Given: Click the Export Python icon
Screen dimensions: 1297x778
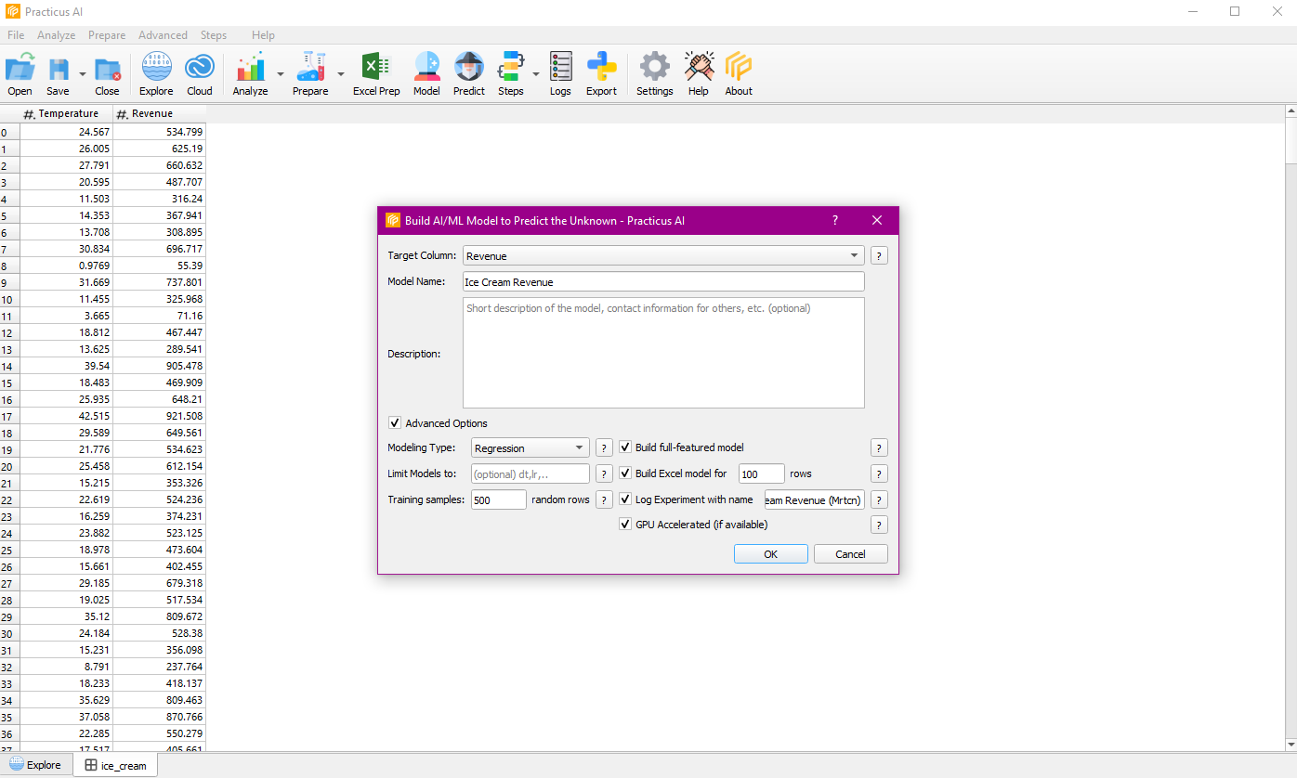Looking at the screenshot, I should [601, 73].
